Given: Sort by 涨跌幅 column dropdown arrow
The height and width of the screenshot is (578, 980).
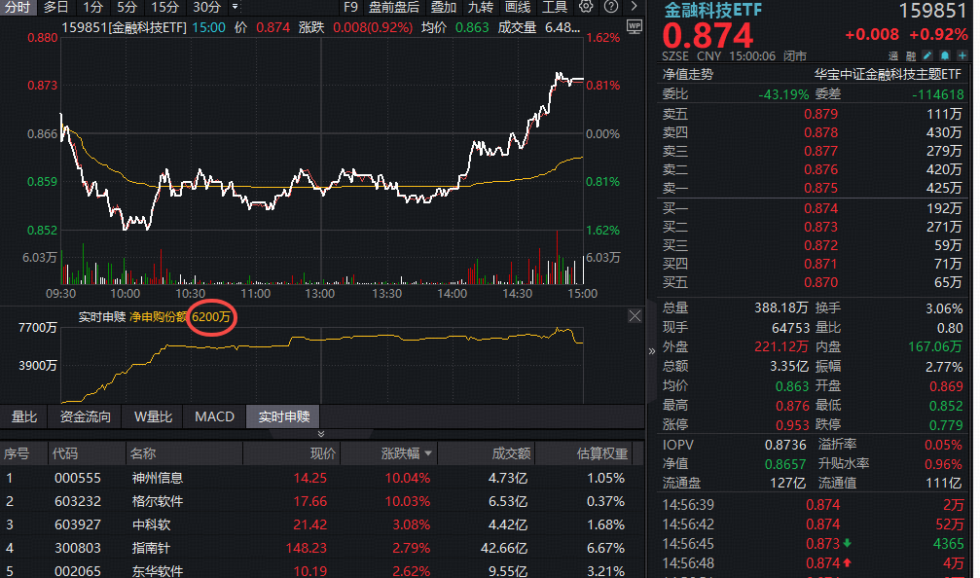Looking at the screenshot, I should [428, 453].
